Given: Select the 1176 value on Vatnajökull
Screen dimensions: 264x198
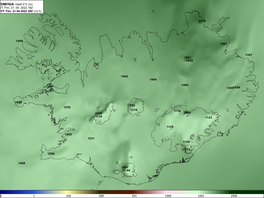Looking at the screenshot, I should [x=177, y=111].
